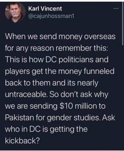Image resolution: width=124 pixels, height=151 pixels.
Task: Click the word 'overseas' in the tweet
Action: click(100, 37)
